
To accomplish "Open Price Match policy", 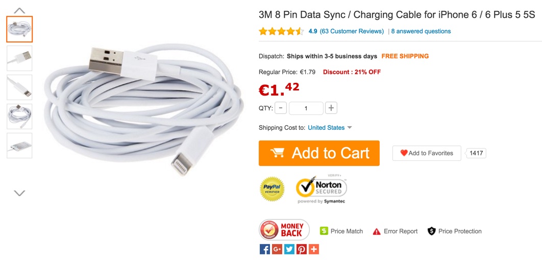I will tap(341, 231).
